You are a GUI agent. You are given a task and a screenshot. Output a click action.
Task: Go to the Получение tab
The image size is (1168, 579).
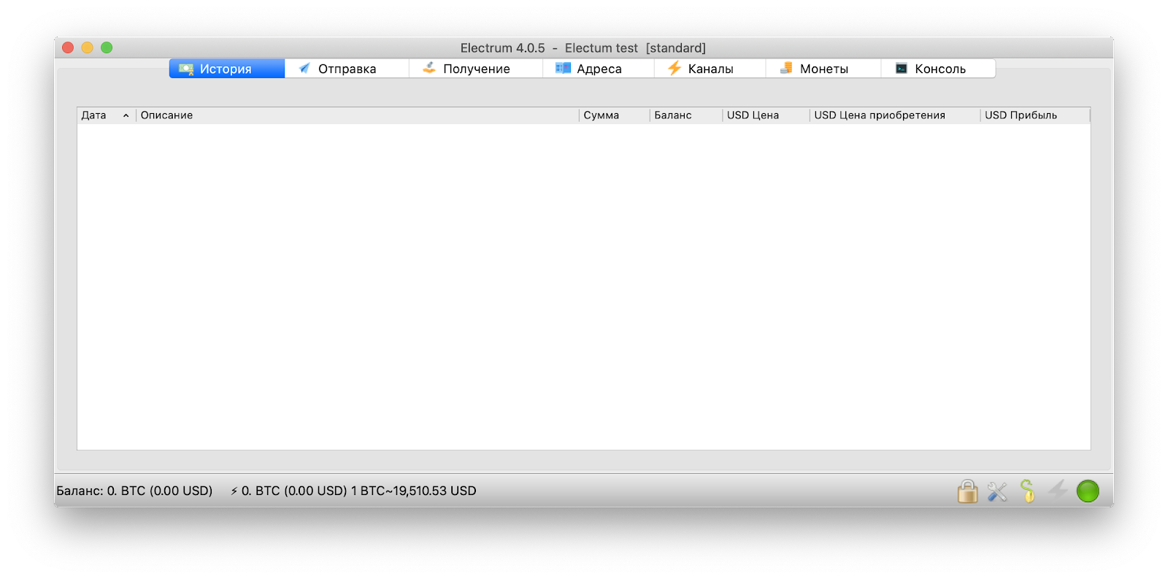(x=476, y=69)
